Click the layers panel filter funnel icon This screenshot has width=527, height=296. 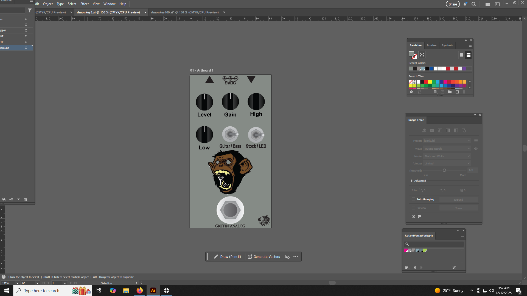click(x=30, y=10)
